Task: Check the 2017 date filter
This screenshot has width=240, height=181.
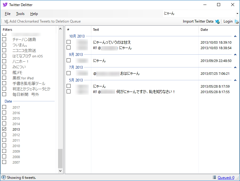Action: [4, 107]
